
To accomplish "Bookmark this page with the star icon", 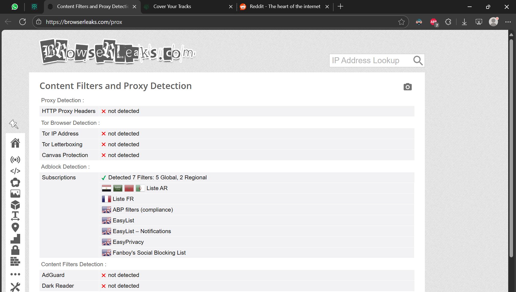I will click(x=402, y=22).
